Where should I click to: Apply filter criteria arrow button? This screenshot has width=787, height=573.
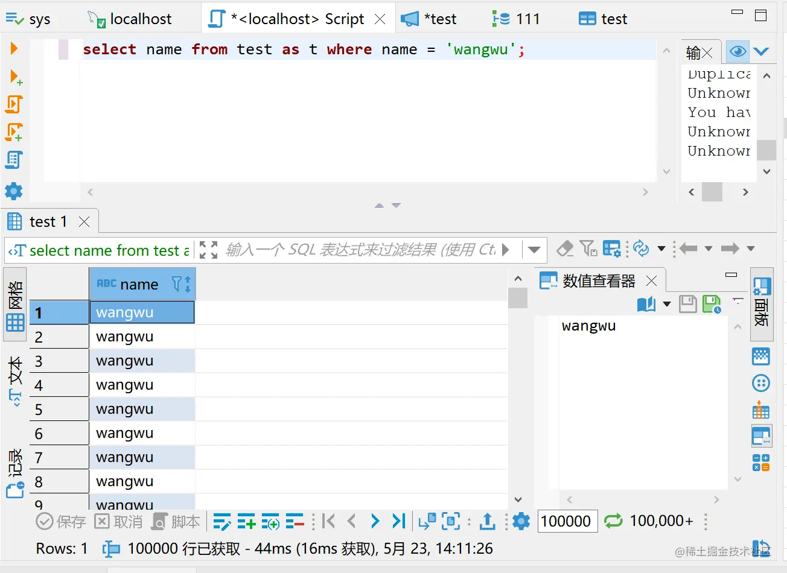coord(506,250)
